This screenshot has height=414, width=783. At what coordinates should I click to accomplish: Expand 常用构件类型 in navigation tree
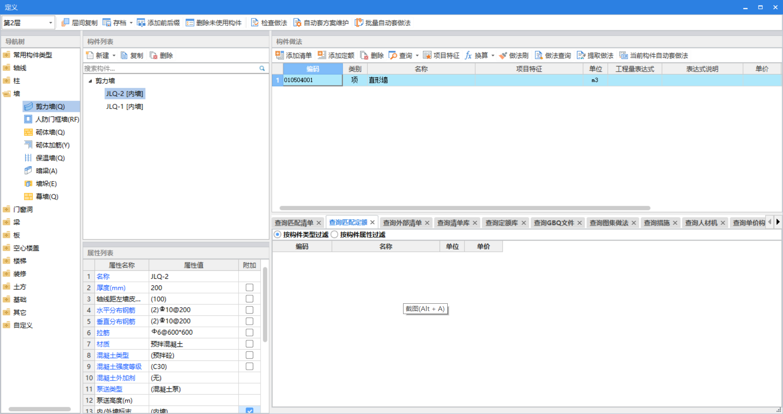[x=6, y=55]
